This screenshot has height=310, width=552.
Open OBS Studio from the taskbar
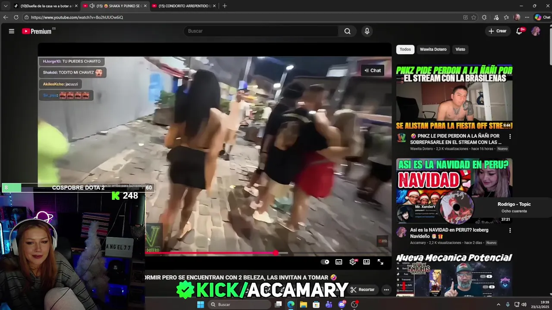pos(354,304)
